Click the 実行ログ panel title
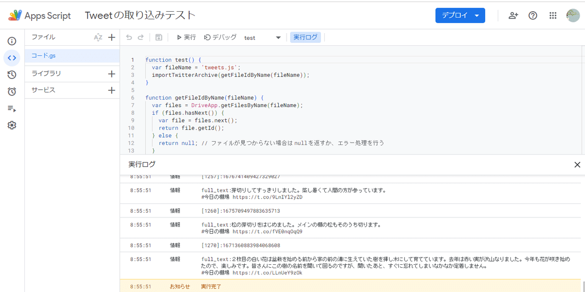This screenshot has width=585, height=292. pyautogui.click(x=142, y=165)
